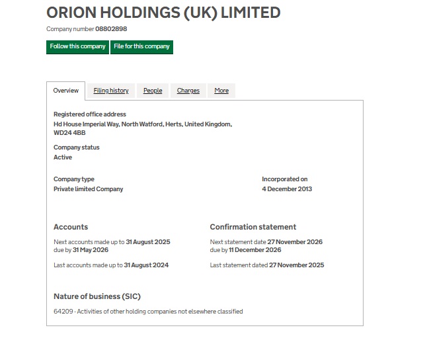Image resolution: width=429 pixels, height=346 pixels.
Task: Click the Private limited Company type text
Action: [x=88, y=189]
